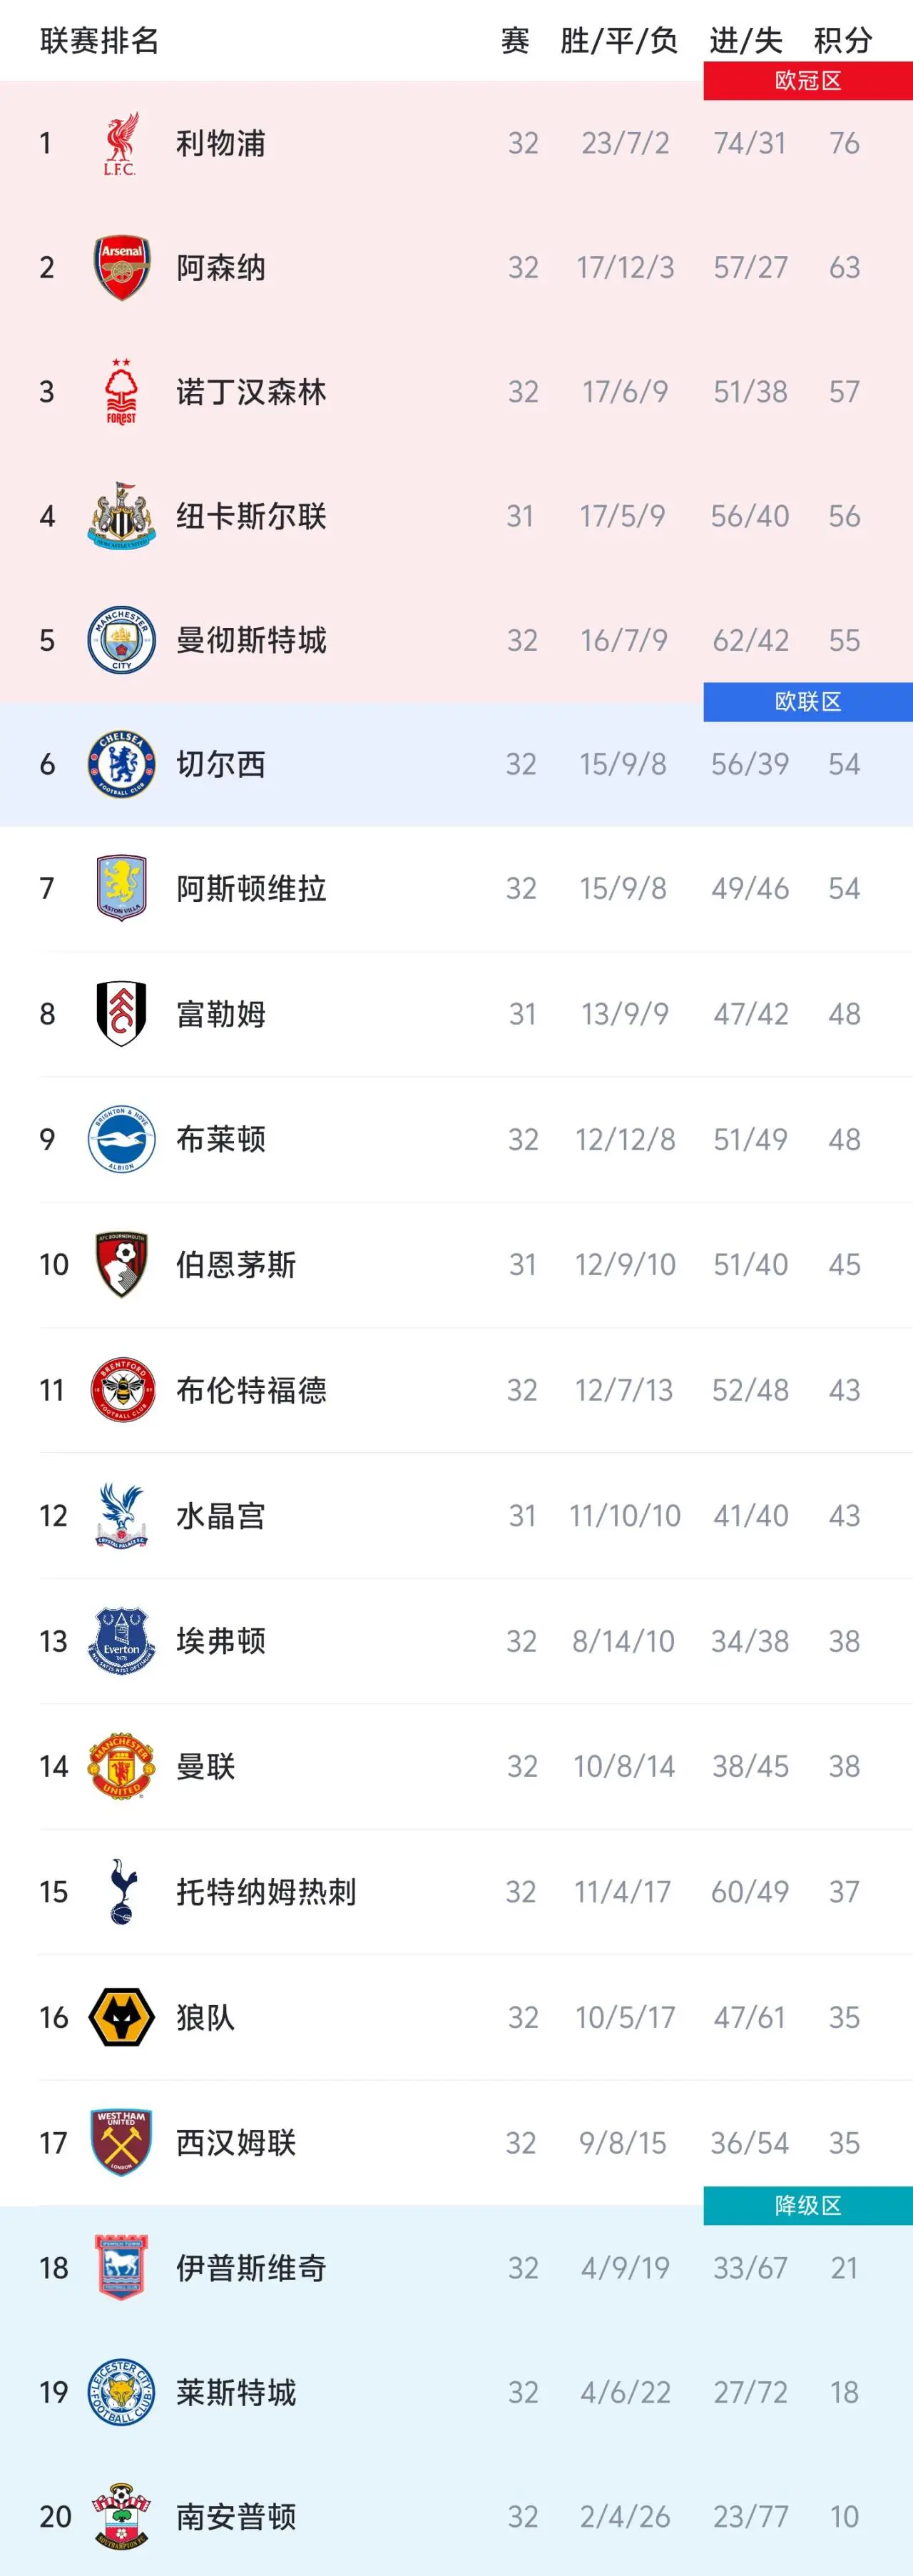Screen dimensions: 913x2576
Task: Tap the Brighton club badge
Action: pos(121,1139)
